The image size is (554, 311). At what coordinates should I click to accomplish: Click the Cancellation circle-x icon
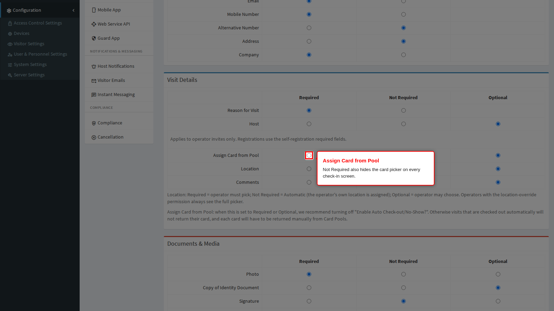pyautogui.click(x=94, y=137)
